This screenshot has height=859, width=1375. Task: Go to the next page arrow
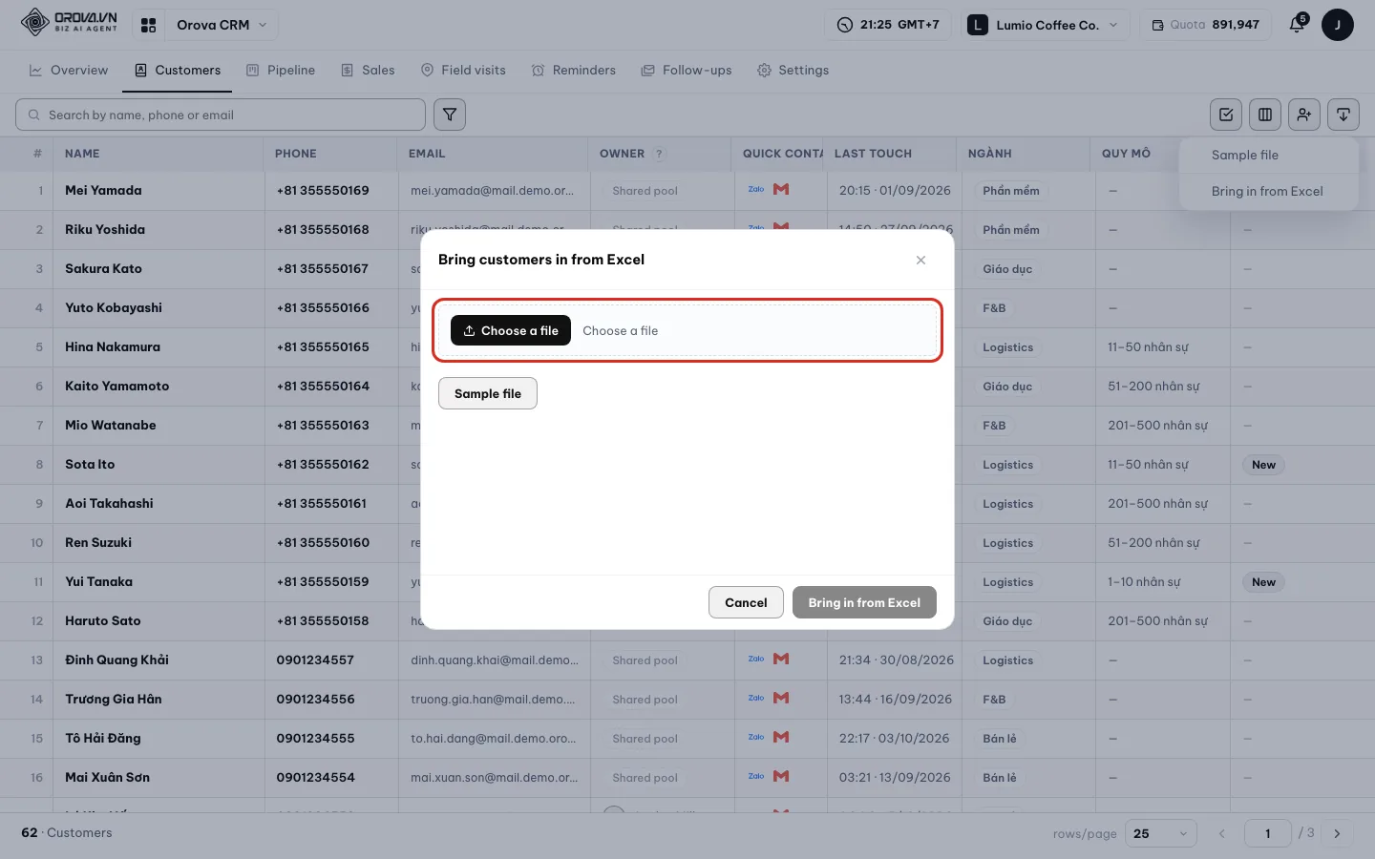(x=1337, y=833)
